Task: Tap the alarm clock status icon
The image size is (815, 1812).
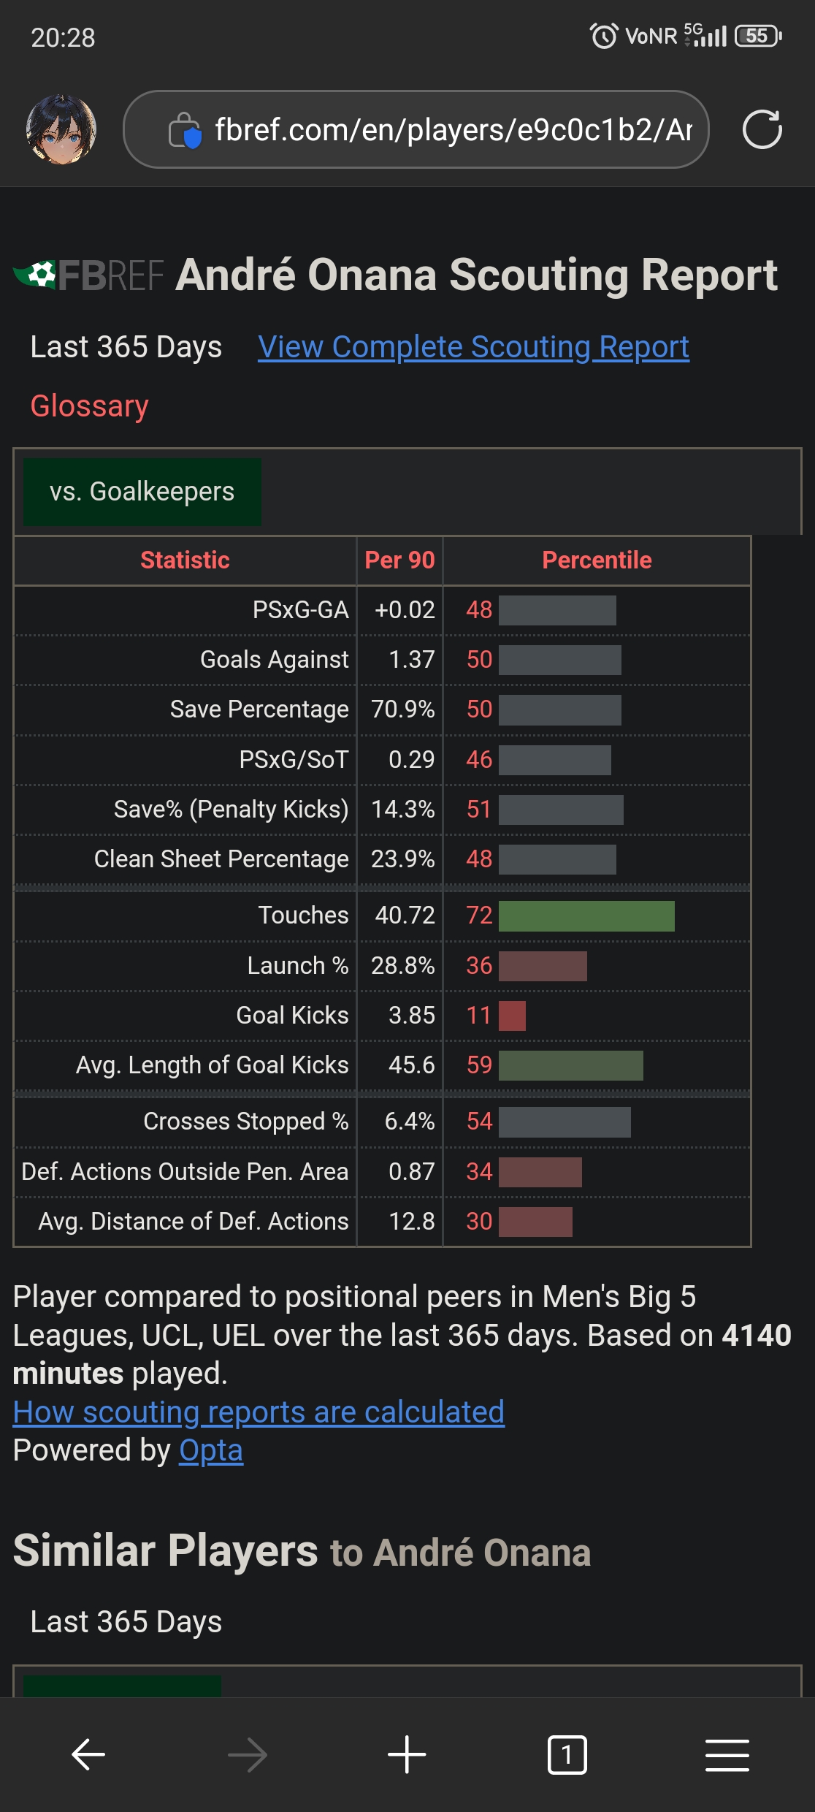Action: 603,36
